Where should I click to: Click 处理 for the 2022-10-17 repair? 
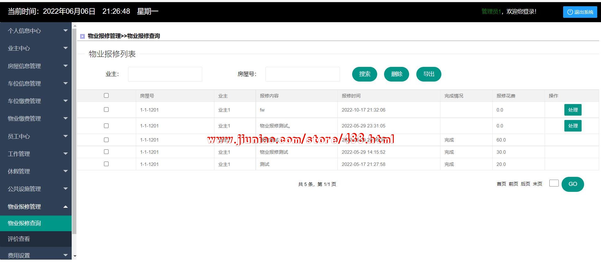click(x=573, y=110)
